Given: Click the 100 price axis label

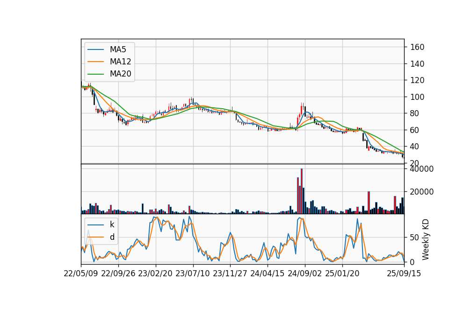Looking at the screenshot, I should [x=417, y=97].
